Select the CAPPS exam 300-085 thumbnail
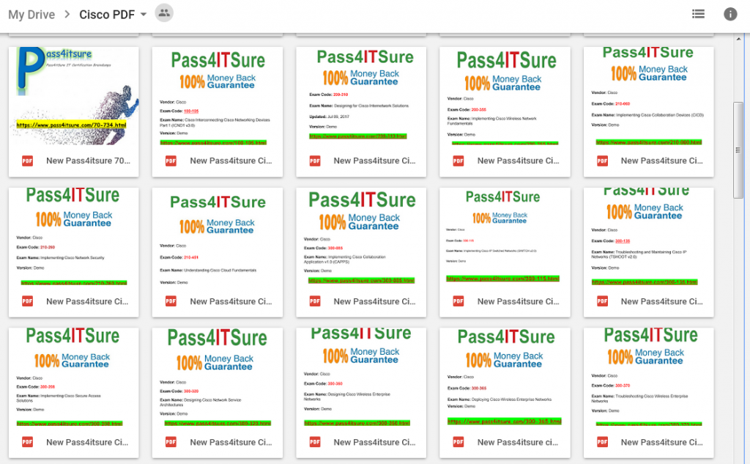 point(361,237)
